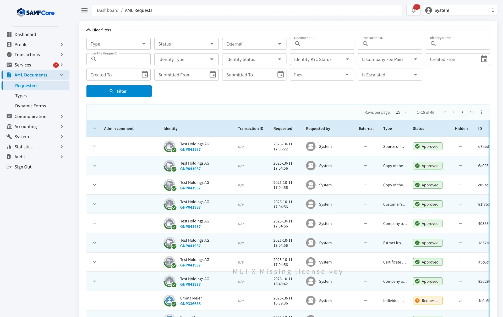Open the Is Escalated dropdown

(390, 75)
